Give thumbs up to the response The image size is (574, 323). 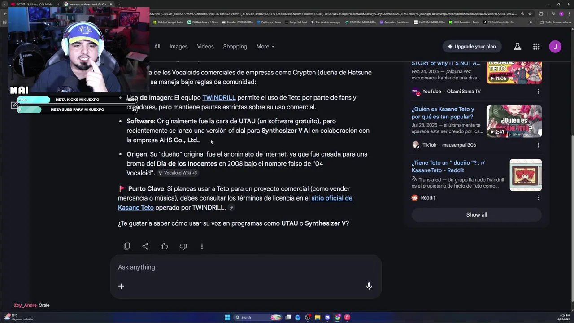(164, 246)
